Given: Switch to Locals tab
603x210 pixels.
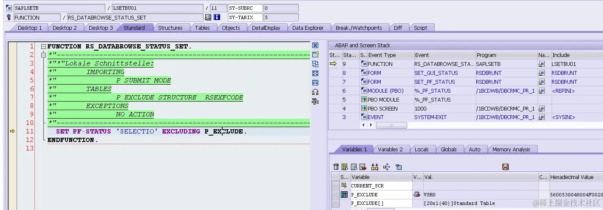Looking at the screenshot, I should 422,149.
